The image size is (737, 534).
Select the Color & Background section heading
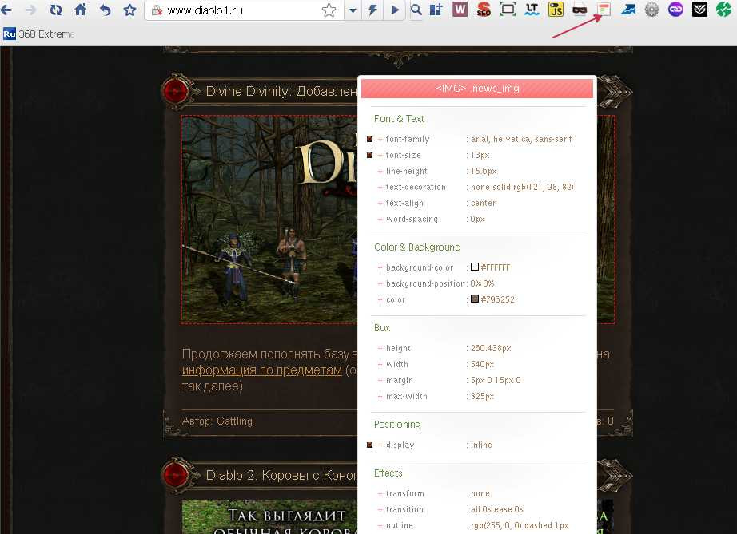[417, 247]
